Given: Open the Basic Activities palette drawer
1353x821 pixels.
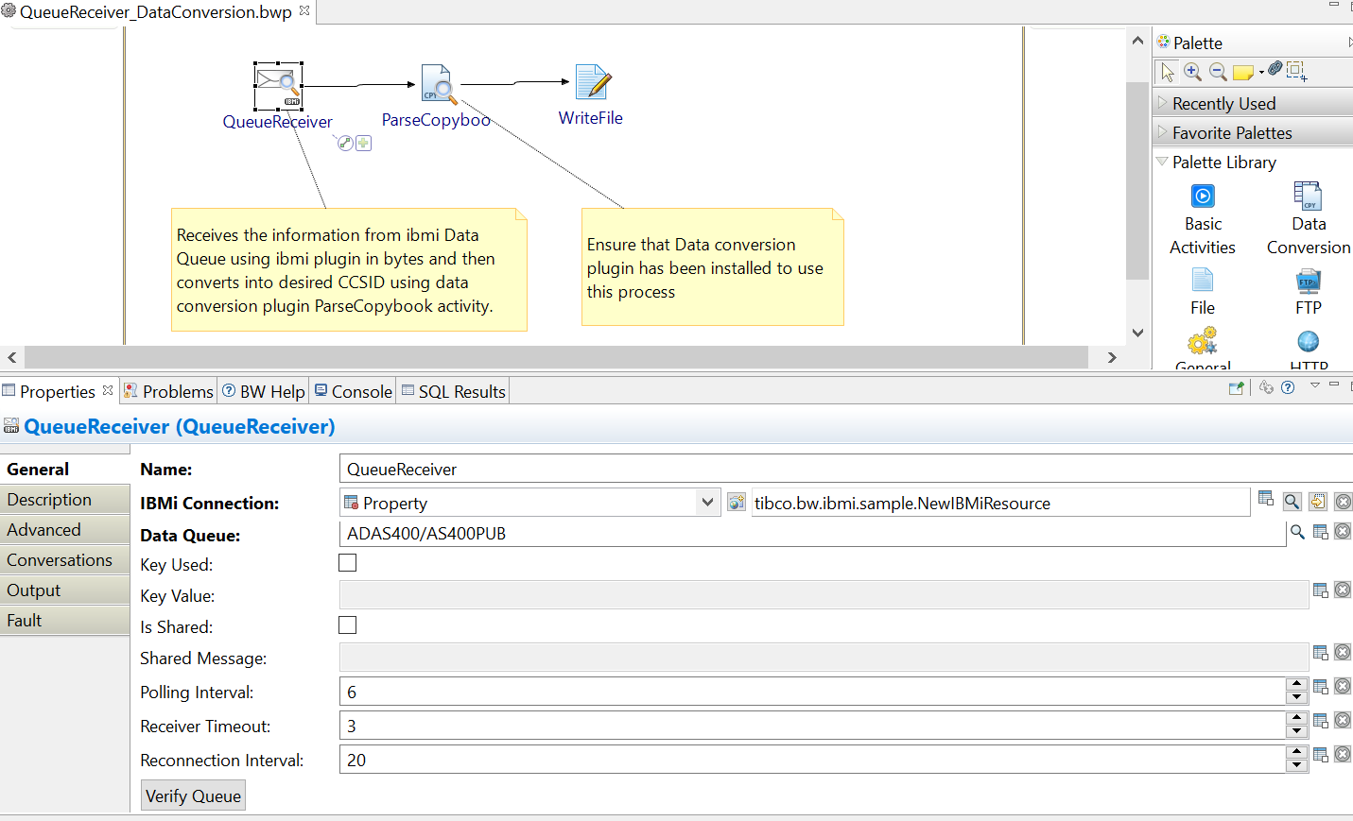Looking at the screenshot, I should tap(1203, 220).
